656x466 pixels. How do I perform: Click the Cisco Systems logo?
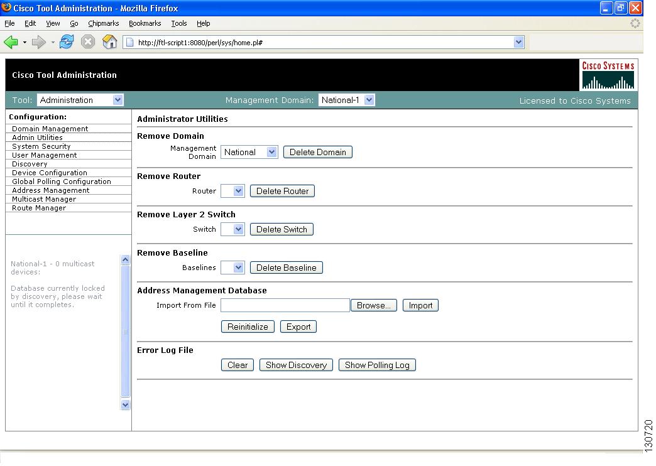coord(608,75)
